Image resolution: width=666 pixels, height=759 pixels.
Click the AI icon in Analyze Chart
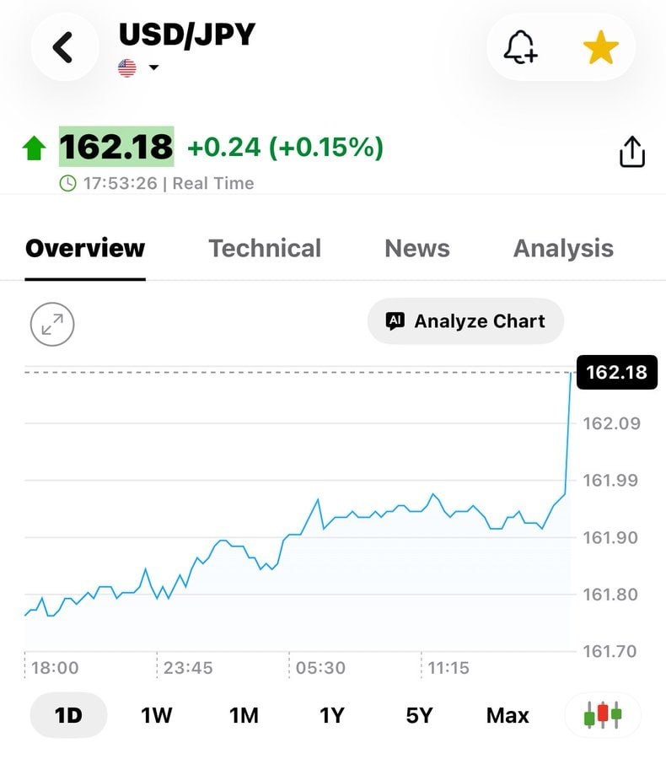click(x=395, y=321)
